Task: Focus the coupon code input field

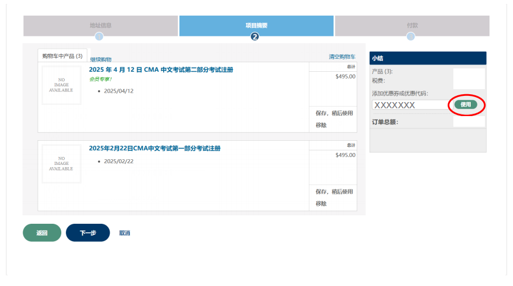Action: pyautogui.click(x=410, y=105)
